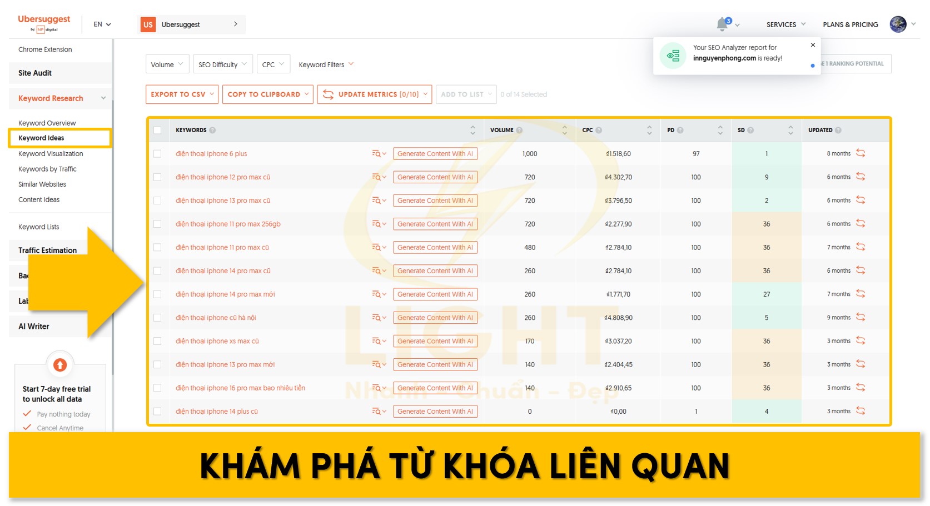Open Content Ideas page
This screenshot has height=506, width=930.
tap(39, 199)
